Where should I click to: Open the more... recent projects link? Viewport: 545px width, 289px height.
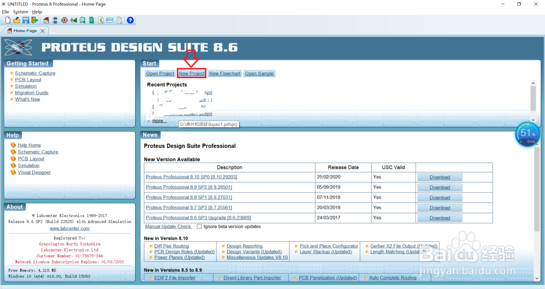[160, 121]
